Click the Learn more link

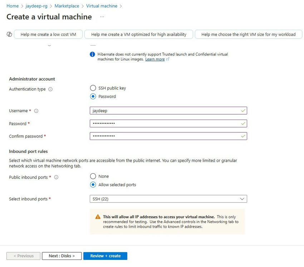(156, 59)
